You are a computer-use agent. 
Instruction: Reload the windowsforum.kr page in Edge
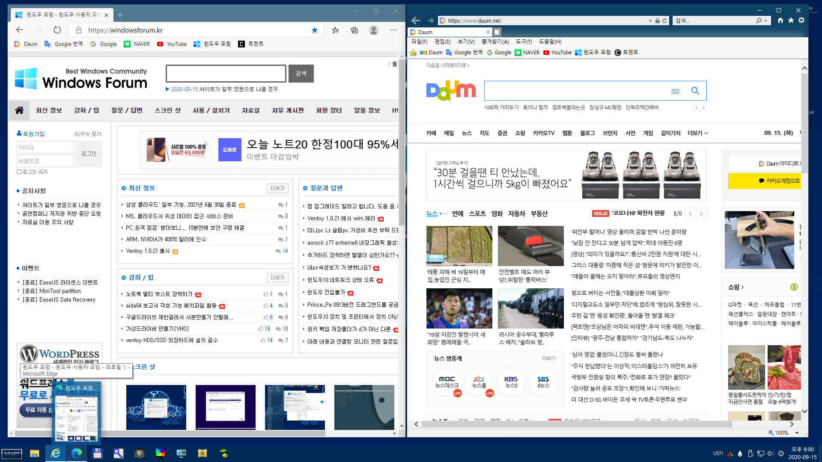(x=57, y=30)
